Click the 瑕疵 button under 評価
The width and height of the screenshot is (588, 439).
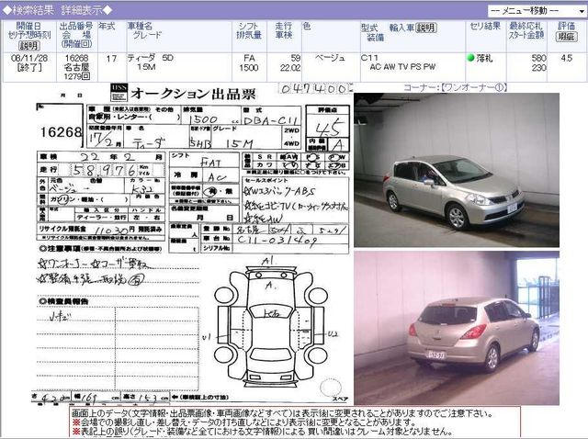click(x=566, y=37)
